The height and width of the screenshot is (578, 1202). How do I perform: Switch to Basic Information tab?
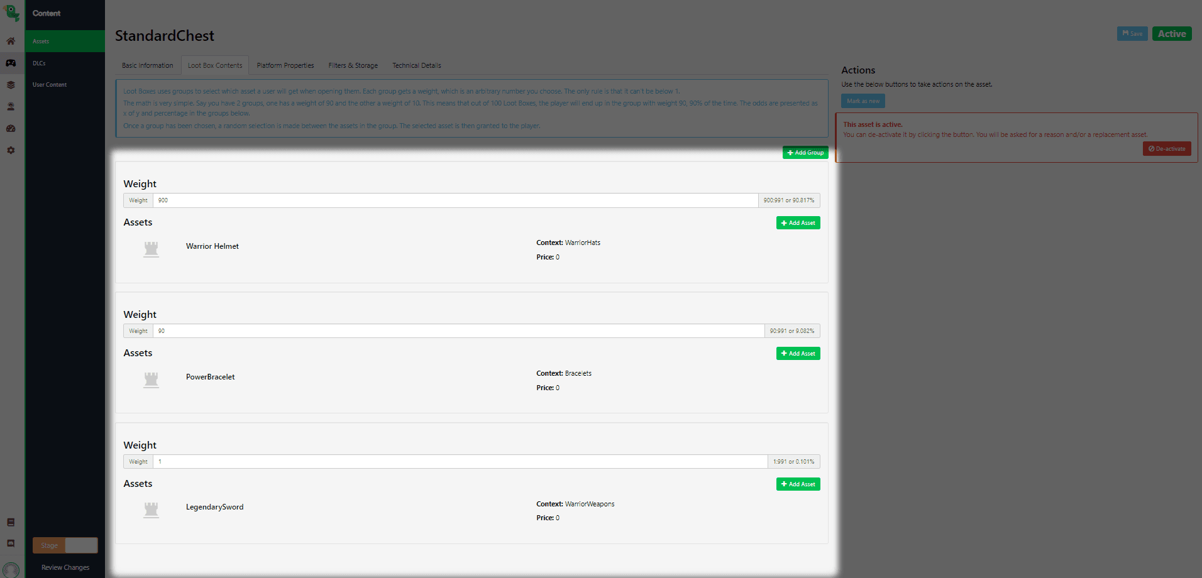(x=148, y=65)
